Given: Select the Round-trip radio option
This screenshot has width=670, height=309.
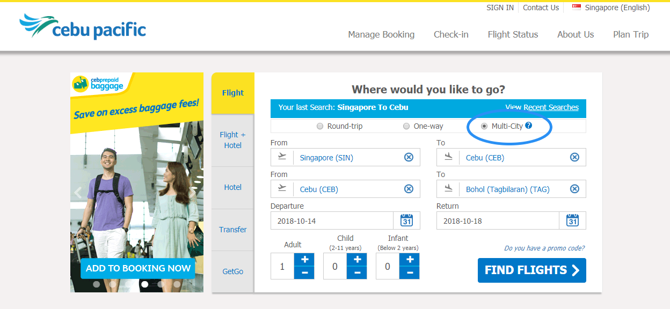Looking at the screenshot, I should click(x=320, y=126).
